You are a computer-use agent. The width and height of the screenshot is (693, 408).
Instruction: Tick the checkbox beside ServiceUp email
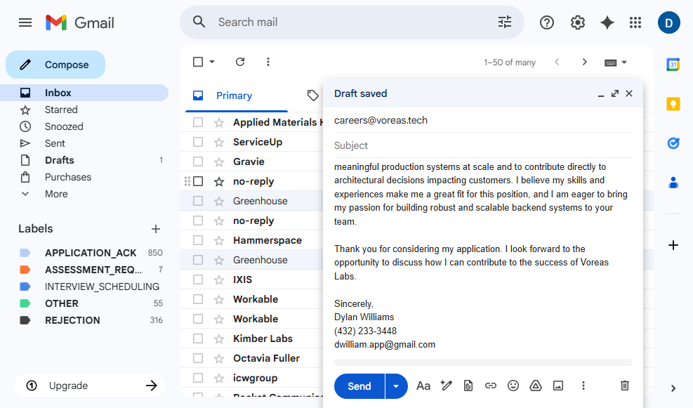click(198, 142)
